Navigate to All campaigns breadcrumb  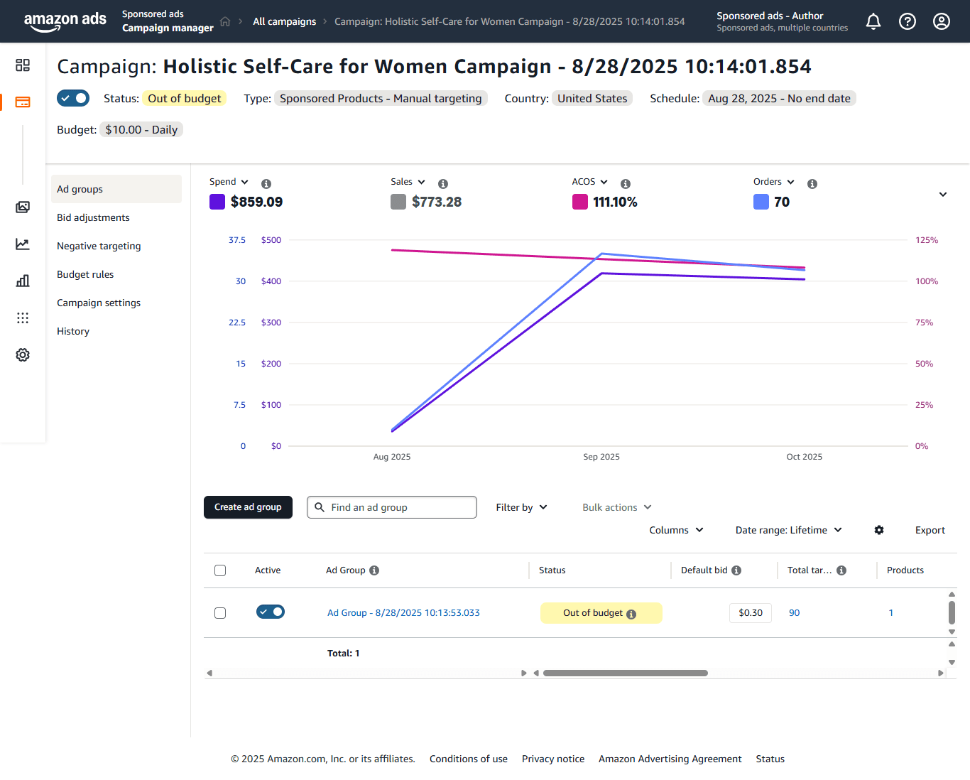pos(285,21)
